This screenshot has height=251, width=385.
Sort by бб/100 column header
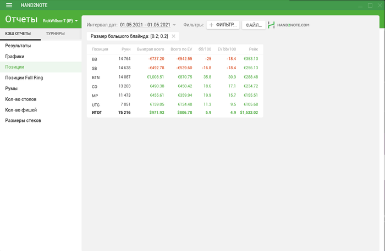(x=205, y=49)
